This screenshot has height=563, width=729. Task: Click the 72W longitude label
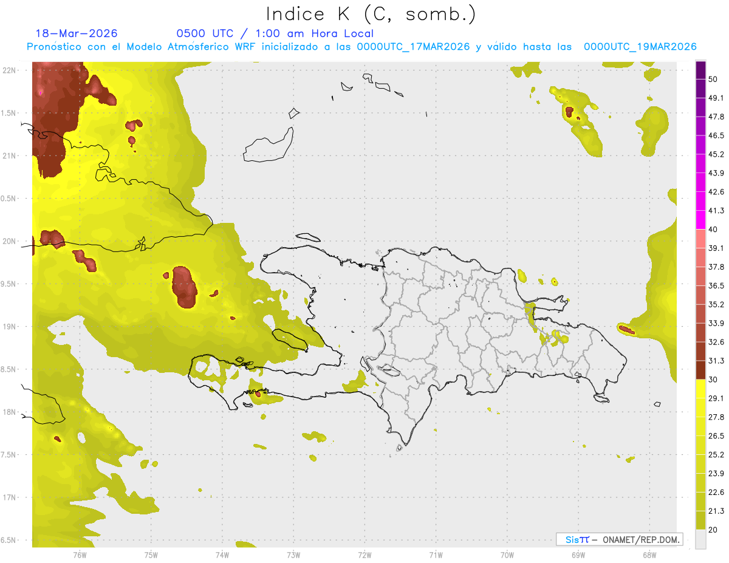pos(364,554)
